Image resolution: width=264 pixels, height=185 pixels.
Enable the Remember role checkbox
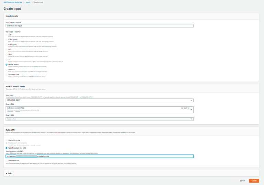(7, 160)
